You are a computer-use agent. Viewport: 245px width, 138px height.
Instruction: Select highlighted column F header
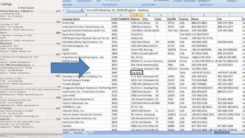click(x=137, y=15)
